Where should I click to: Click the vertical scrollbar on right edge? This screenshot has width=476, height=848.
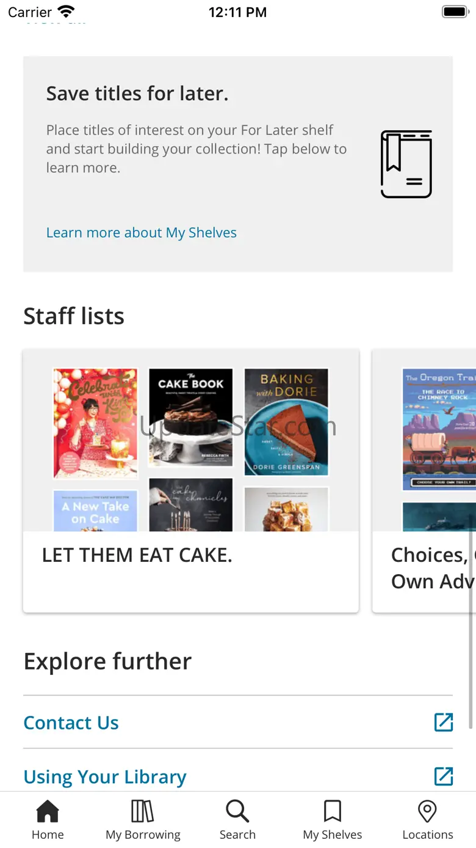[x=471, y=630]
